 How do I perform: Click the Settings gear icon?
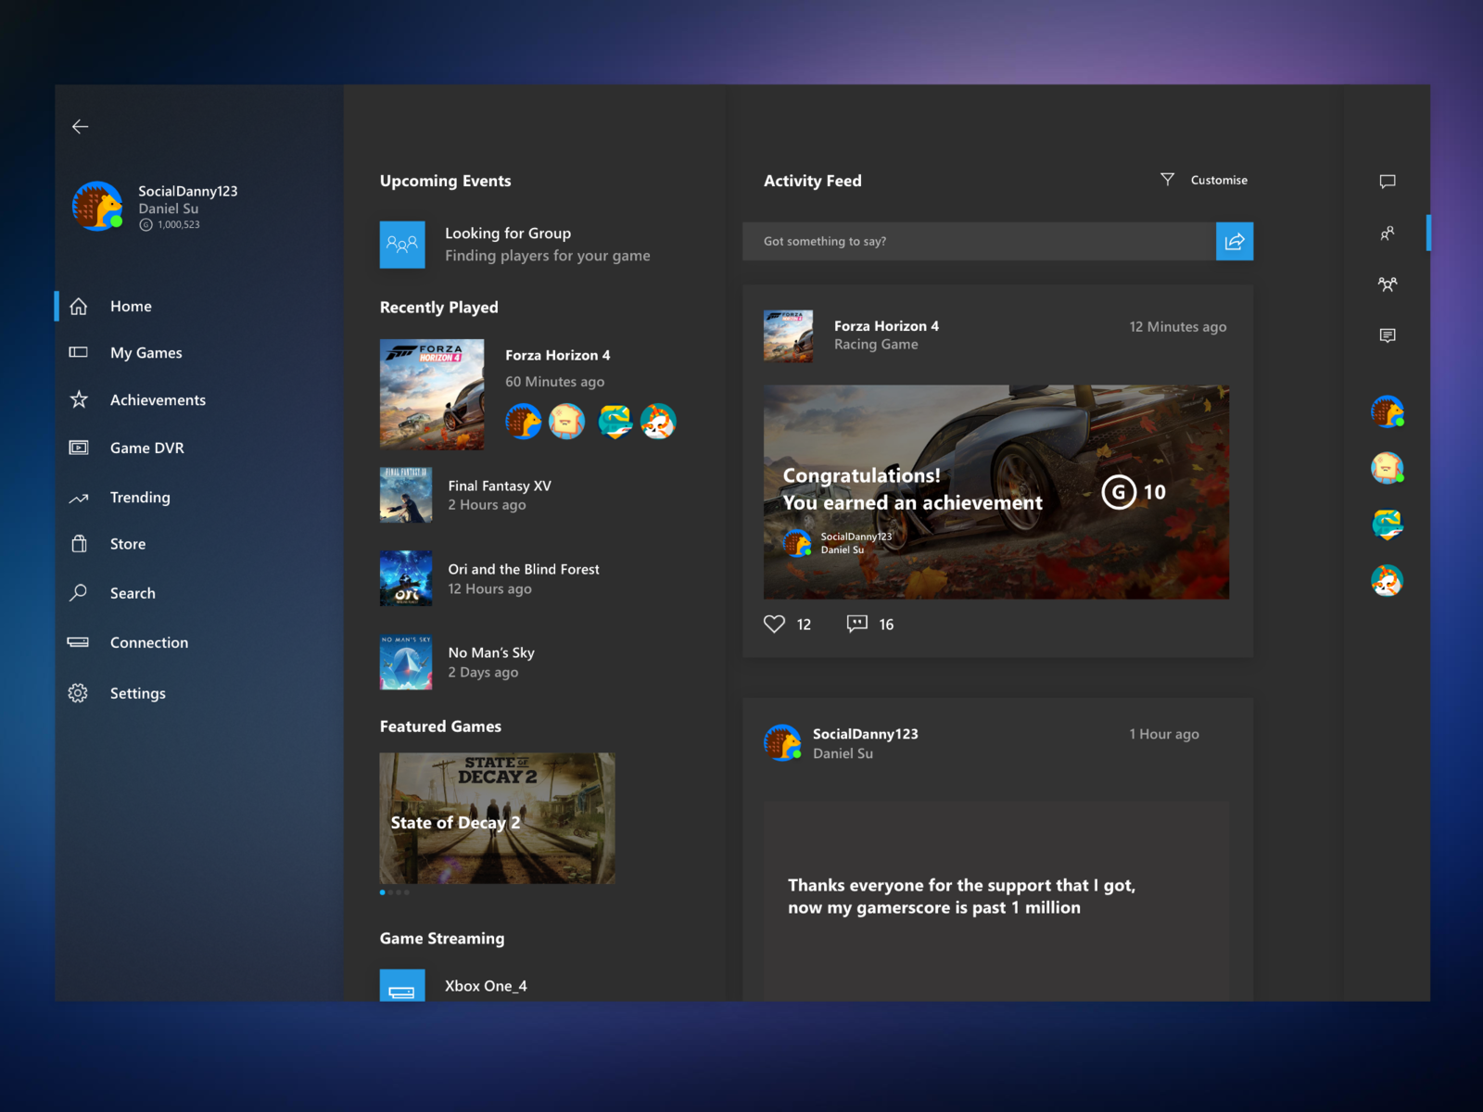[79, 693]
